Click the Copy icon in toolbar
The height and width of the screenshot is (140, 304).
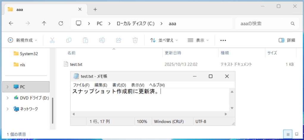(69, 40)
